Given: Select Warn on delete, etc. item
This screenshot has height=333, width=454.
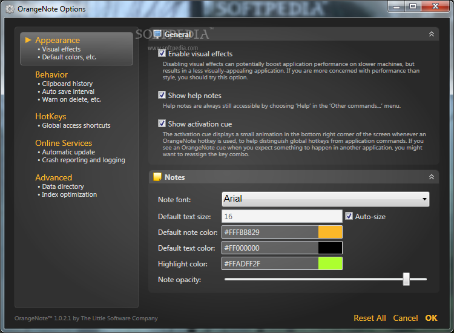Looking at the screenshot, I should click(x=71, y=99).
